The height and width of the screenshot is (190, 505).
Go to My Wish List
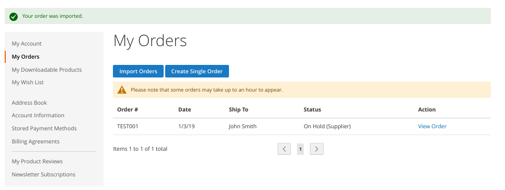pos(28,82)
